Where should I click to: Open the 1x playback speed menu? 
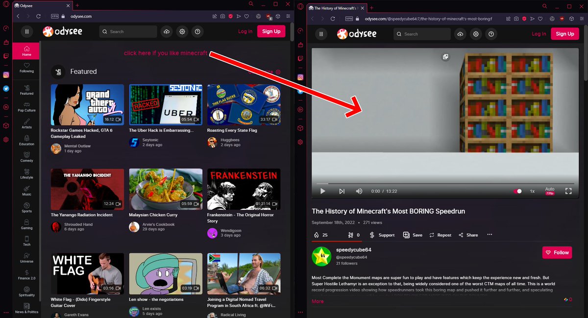tap(533, 191)
